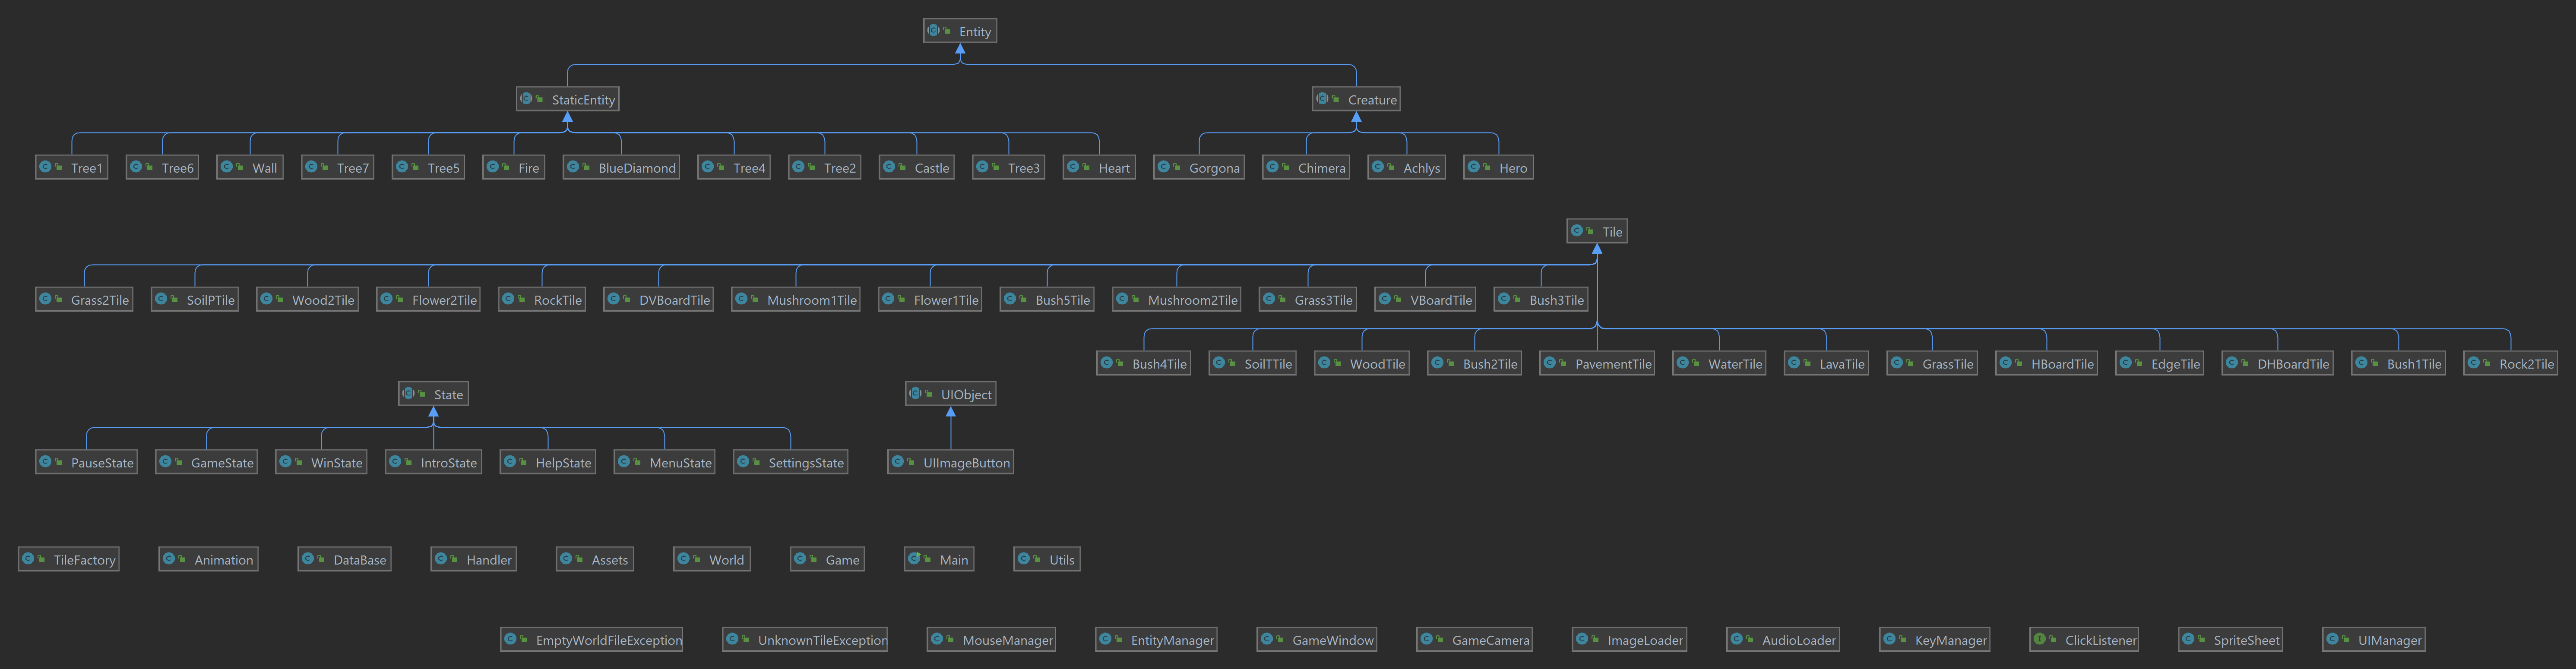Viewport: 2576px width, 669px height.
Task: Select the Entity class node
Action: 960,31
